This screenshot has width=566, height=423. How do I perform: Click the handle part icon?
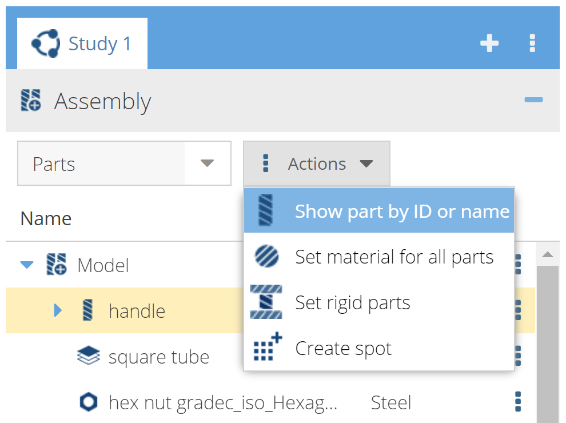(88, 310)
